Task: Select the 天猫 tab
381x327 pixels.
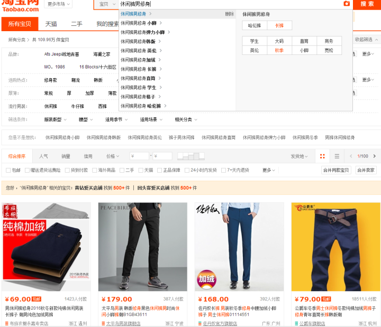Action: coord(51,24)
